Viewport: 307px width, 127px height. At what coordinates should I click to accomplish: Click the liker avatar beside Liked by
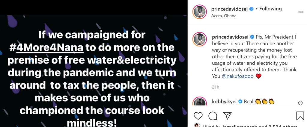[197, 125]
